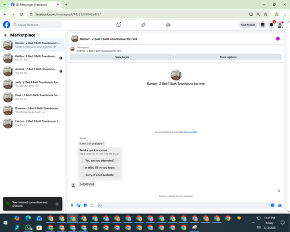Open the Groups icon in top navigation

(168, 25)
